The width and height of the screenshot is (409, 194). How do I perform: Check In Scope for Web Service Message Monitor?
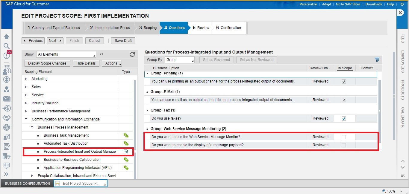[x=344, y=137]
